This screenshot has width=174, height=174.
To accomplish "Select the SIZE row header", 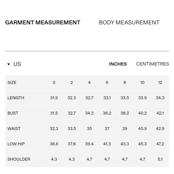I will pos(12,82).
